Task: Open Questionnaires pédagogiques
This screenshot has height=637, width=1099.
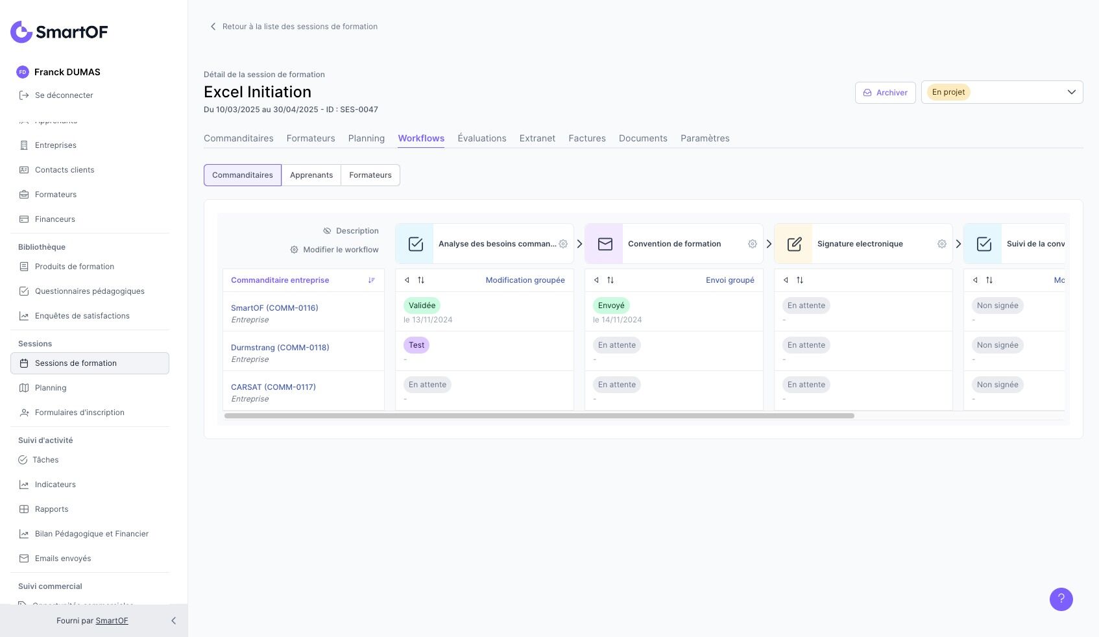Action: point(90,291)
